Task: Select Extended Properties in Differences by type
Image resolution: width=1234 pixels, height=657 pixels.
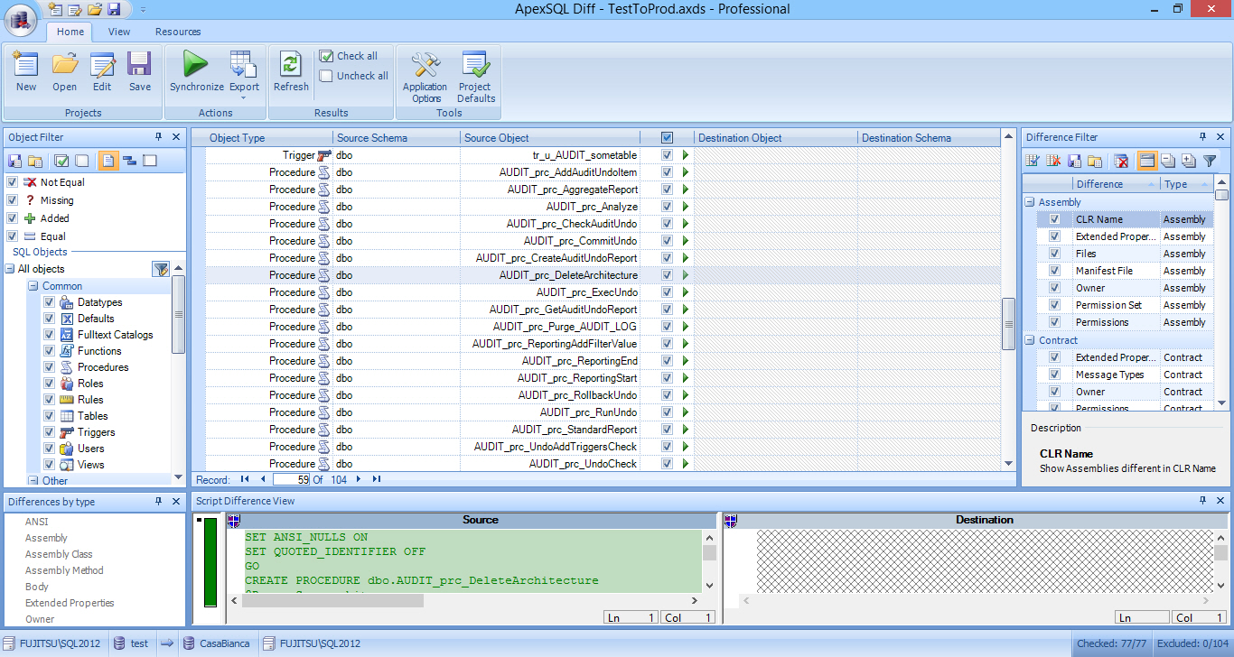Action: [70, 603]
